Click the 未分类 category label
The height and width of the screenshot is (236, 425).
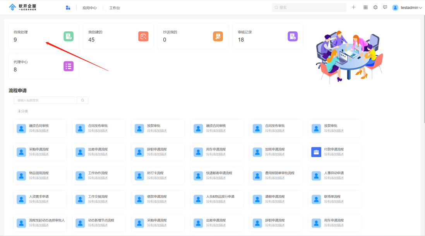click(23, 111)
